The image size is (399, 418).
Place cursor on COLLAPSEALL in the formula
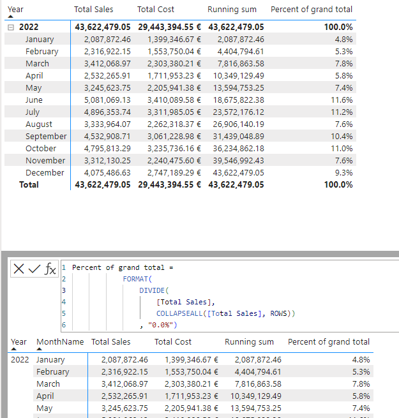point(181,313)
